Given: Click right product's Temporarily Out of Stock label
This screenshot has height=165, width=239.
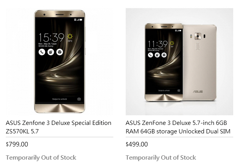Looking at the screenshot, I should click(x=161, y=158).
